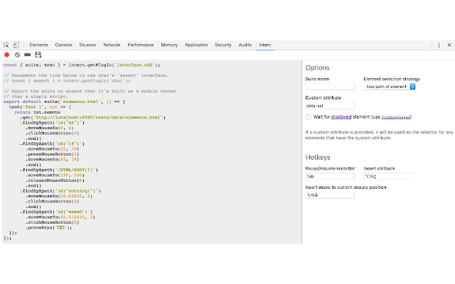455x284 pixels.
Task: Switch to the Elements tab
Action: 38,45
